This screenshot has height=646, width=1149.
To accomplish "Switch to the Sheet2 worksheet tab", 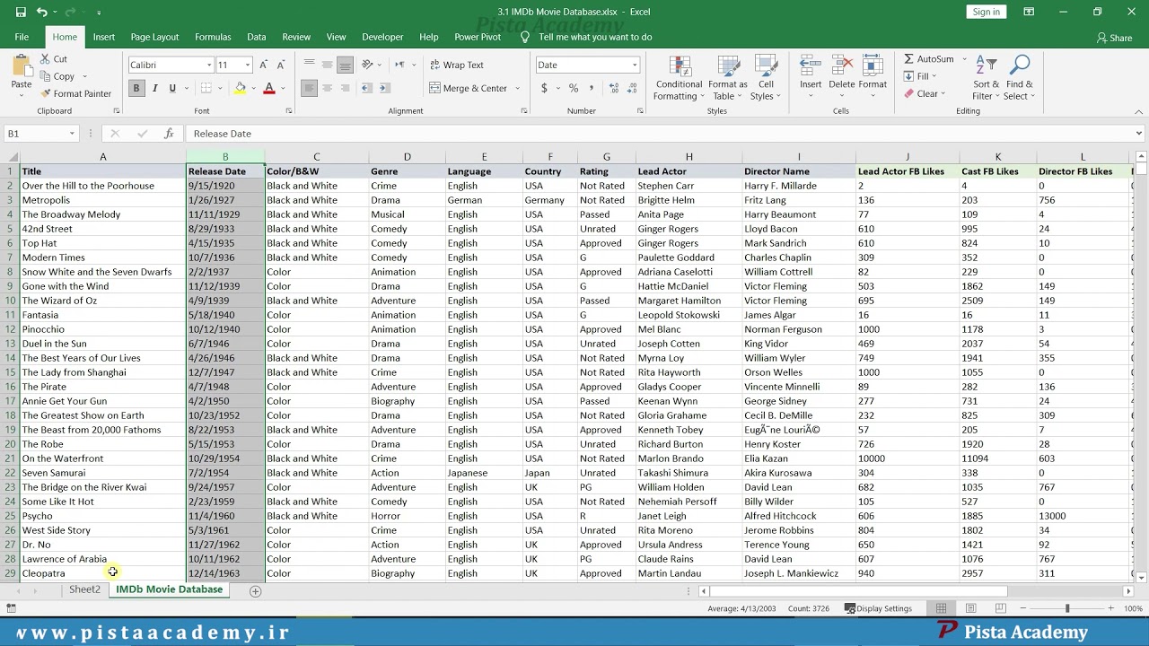I will coord(85,589).
